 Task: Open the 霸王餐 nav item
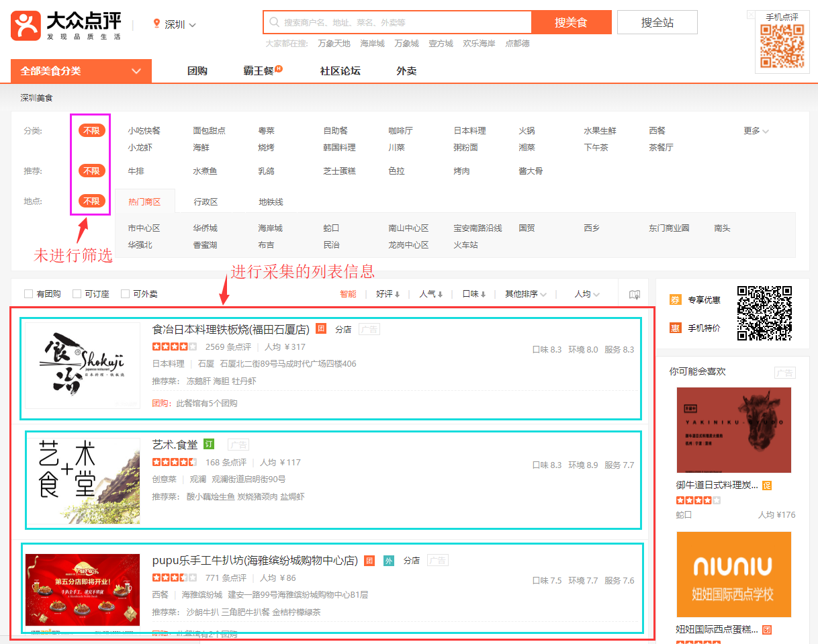(x=259, y=71)
